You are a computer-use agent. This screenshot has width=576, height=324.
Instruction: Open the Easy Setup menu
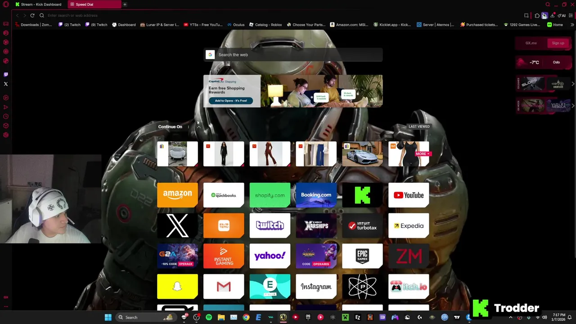coord(571,15)
